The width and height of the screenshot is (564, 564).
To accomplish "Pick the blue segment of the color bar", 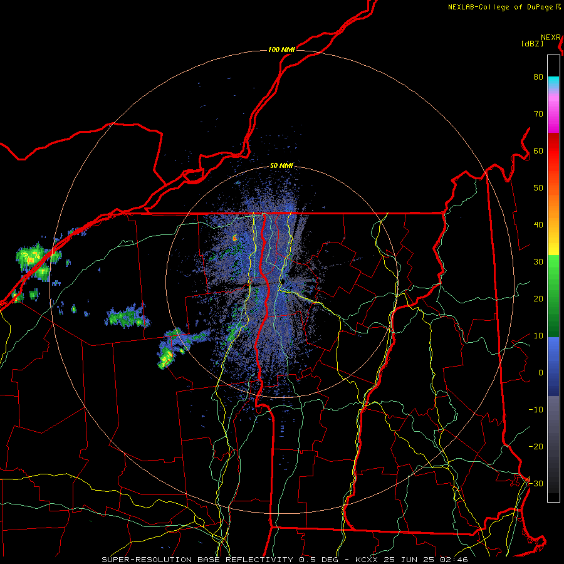I will pyautogui.click(x=553, y=366).
